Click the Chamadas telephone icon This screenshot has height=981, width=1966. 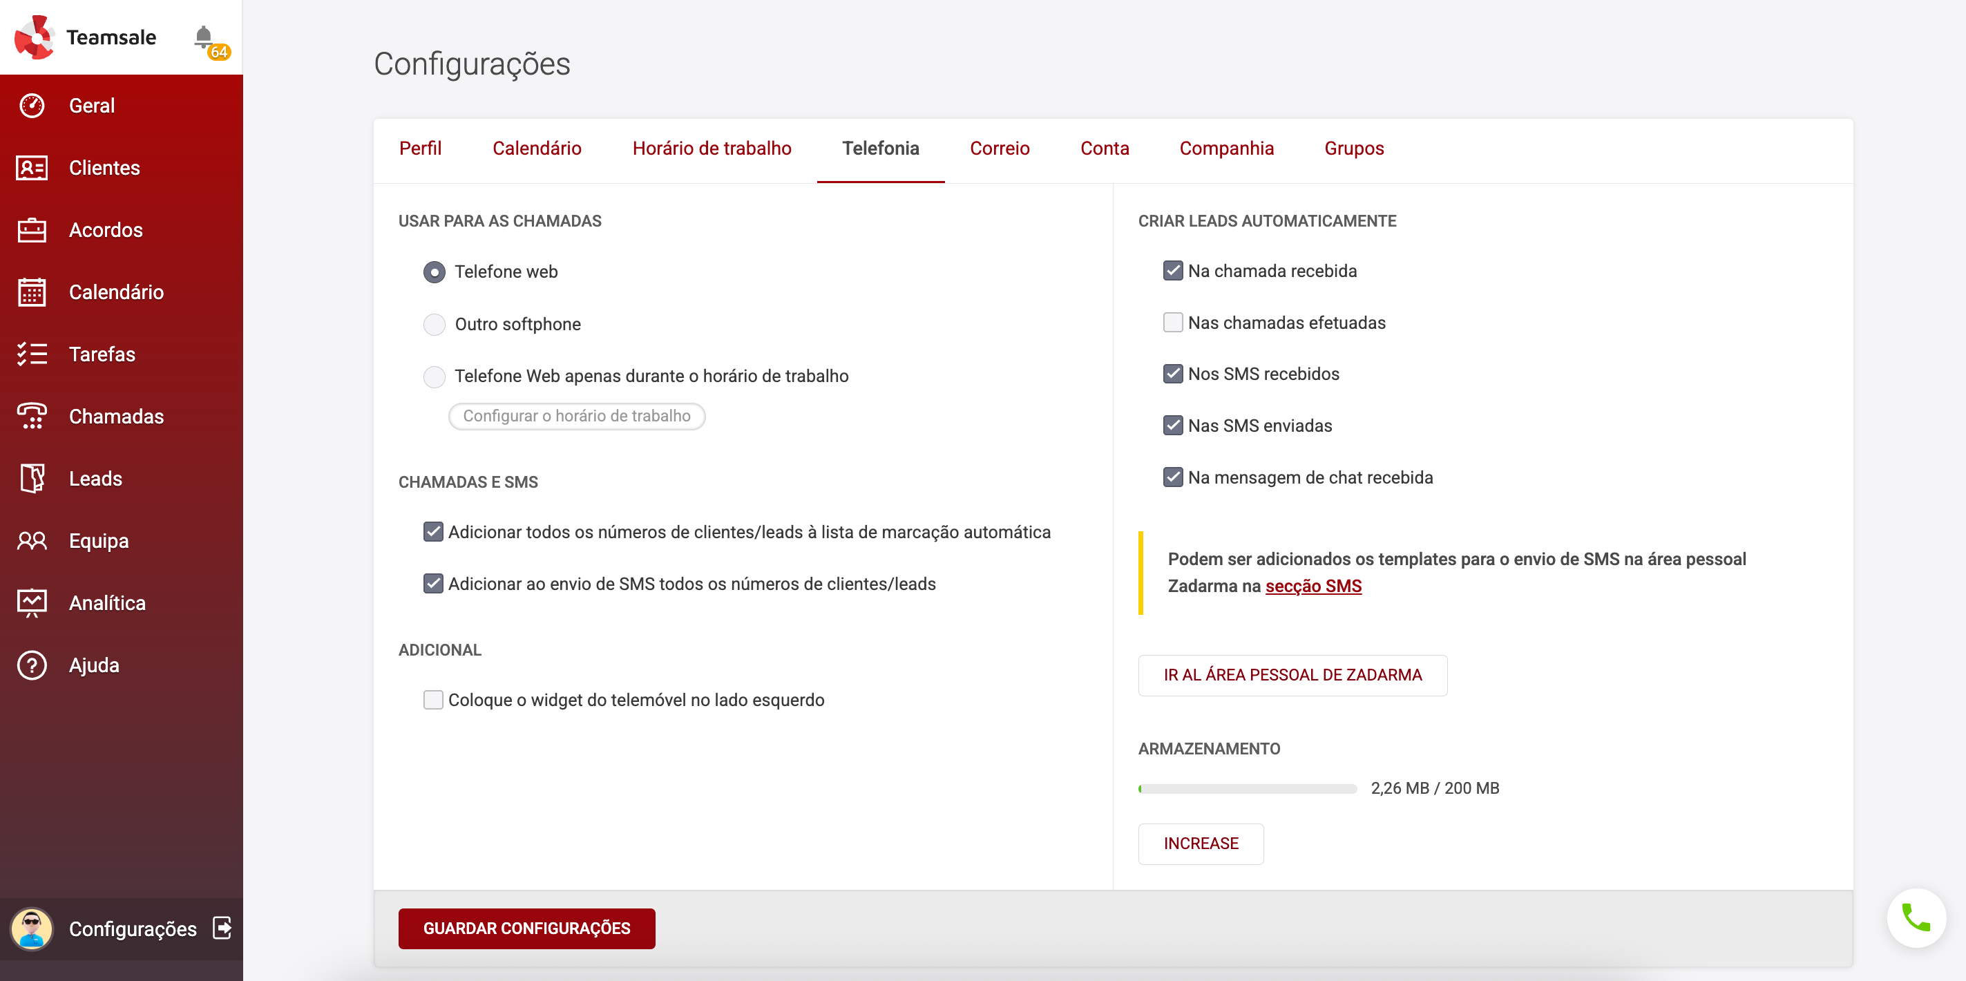click(x=32, y=416)
